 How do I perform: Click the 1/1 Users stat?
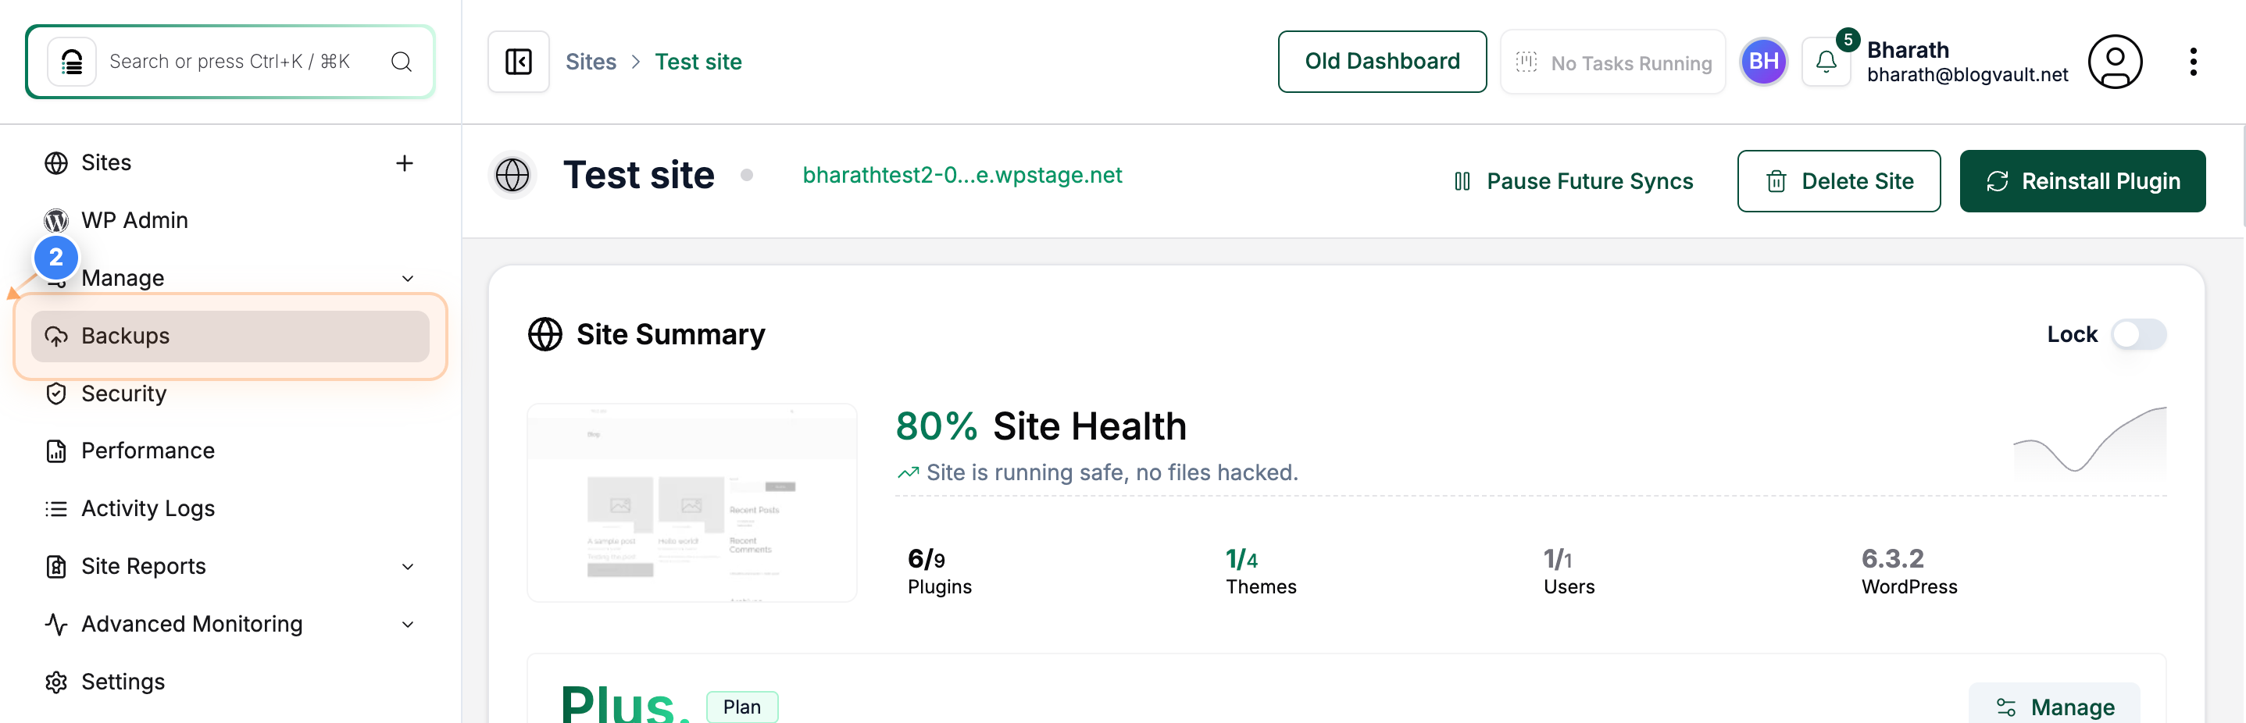[1569, 572]
